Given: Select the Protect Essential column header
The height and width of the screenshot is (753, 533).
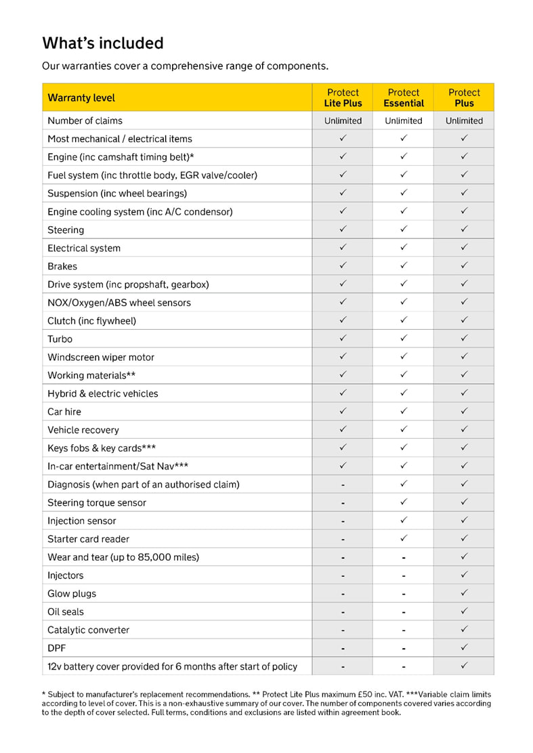Looking at the screenshot, I should pos(403,98).
